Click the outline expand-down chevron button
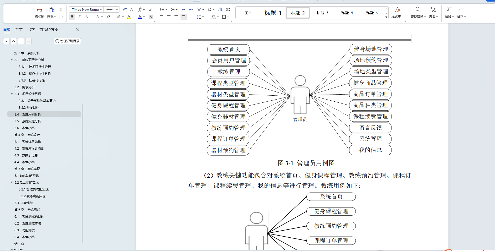495x251 pixels. coord(6,41)
